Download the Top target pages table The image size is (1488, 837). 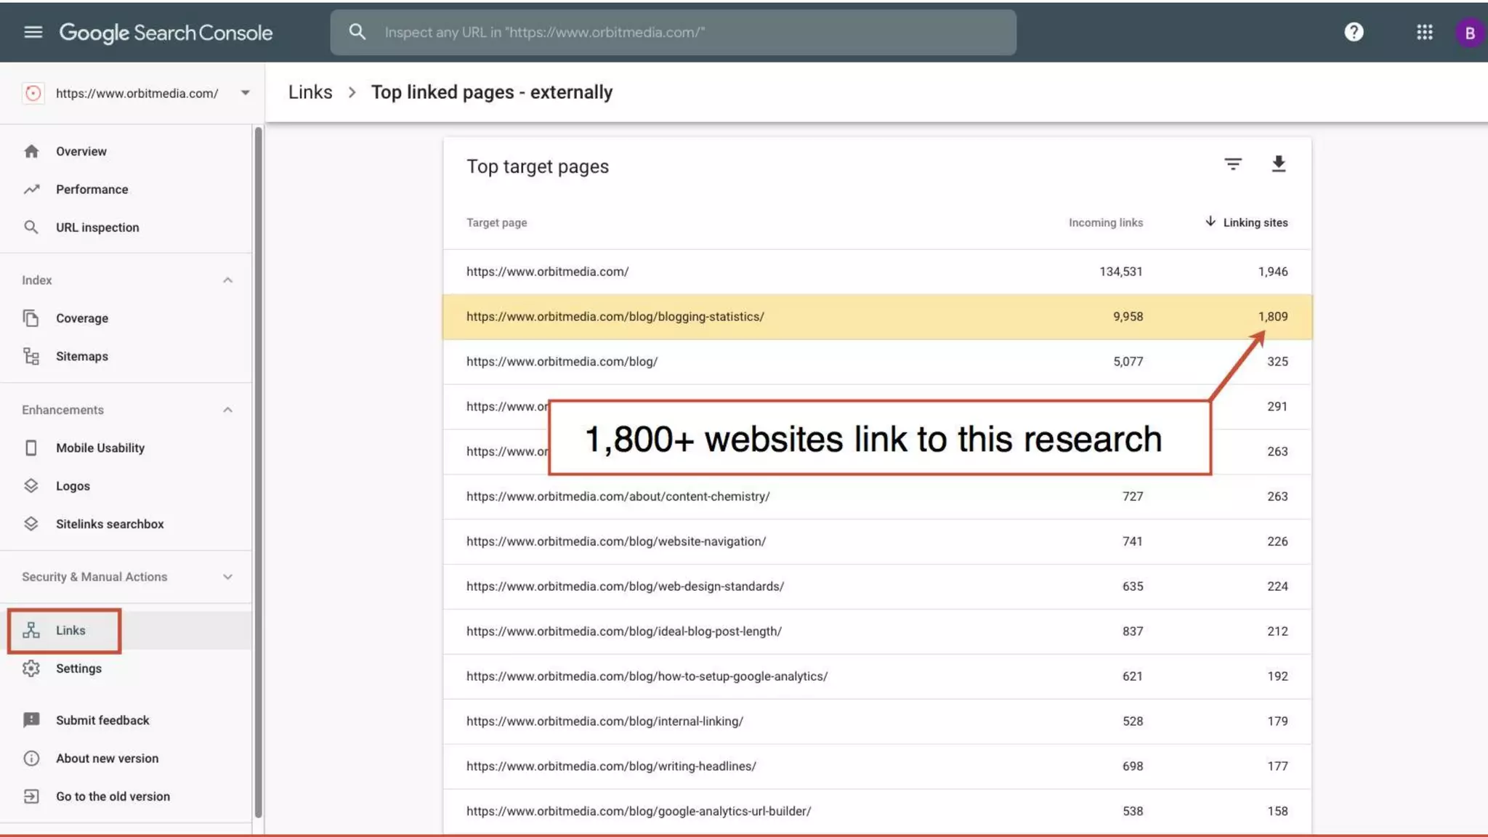[x=1279, y=164]
